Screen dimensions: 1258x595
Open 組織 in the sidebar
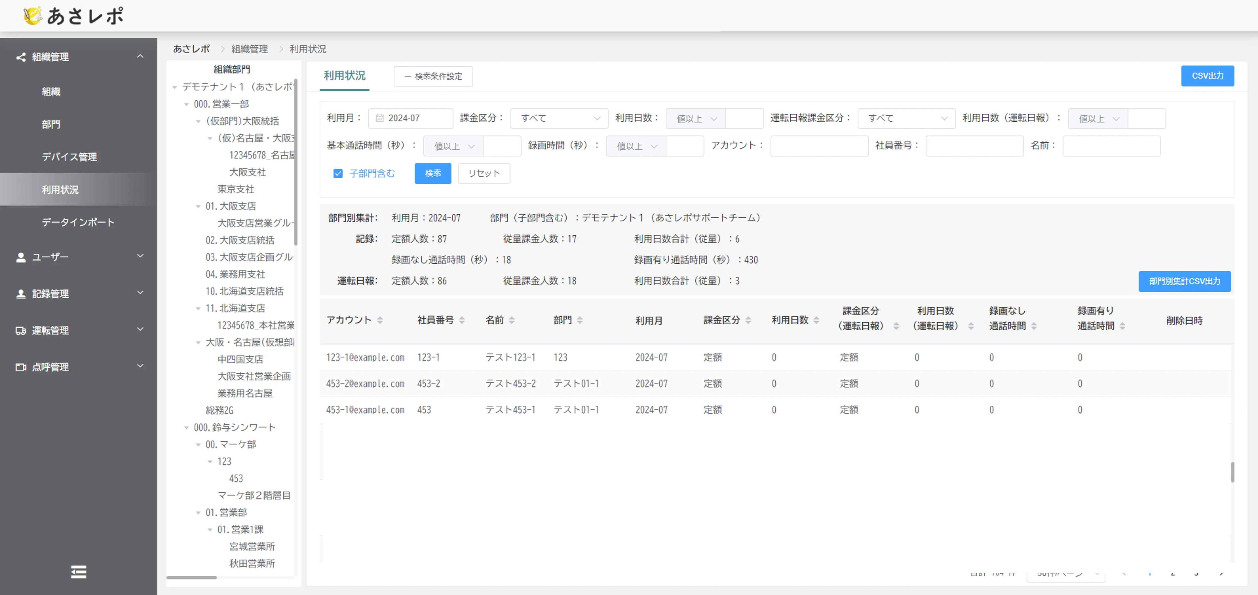click(51, 92)
